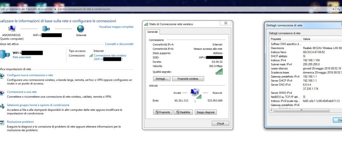342x146 pixels.
Task: Select the Scadenza lease row
Action: click(x=306, y=73)
